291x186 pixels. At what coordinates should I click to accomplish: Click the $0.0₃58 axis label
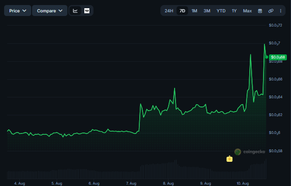(x=275, y=151)
